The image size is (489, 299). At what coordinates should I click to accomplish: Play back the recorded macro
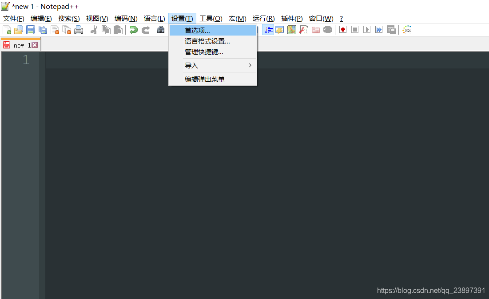(367, 30)
